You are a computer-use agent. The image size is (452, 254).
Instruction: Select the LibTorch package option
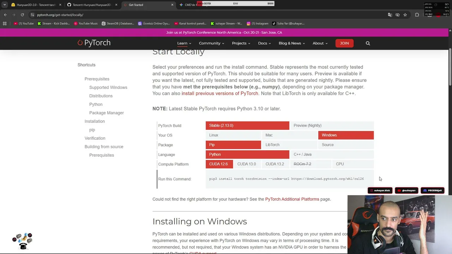point(290,145)
